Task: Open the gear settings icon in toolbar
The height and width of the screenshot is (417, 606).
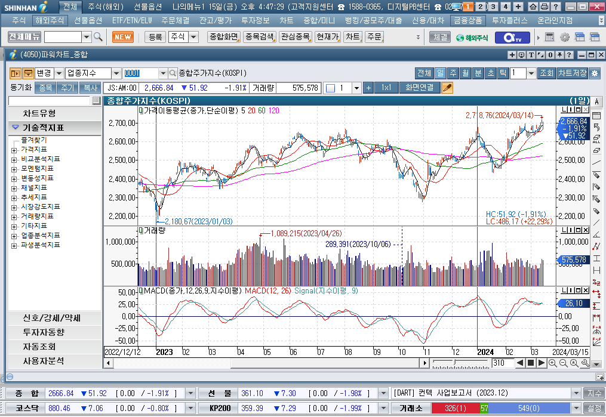Action: (565, 37)
